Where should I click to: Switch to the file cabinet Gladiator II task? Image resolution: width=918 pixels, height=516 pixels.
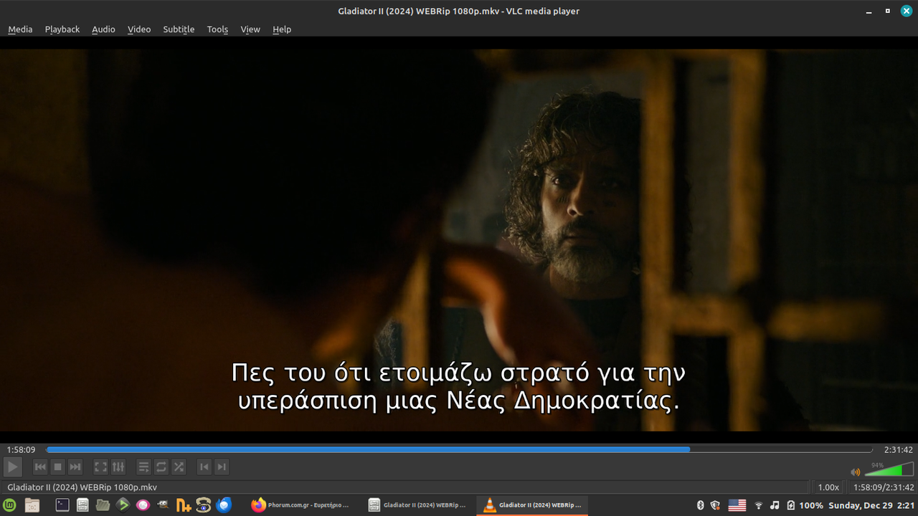pyautogui.click(x=418, y=505)
